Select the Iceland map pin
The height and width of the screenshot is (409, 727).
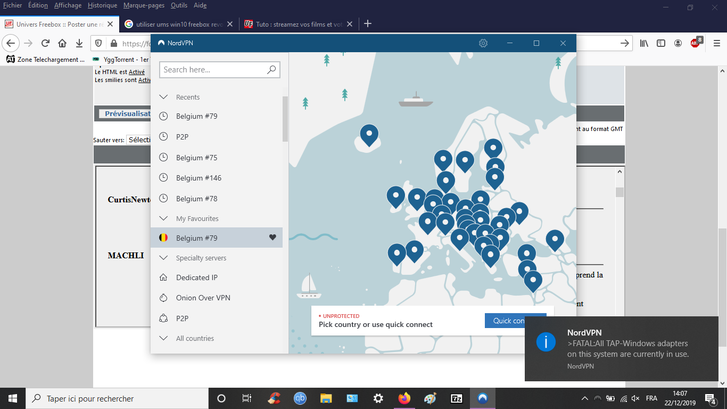click(x=369, y=135)
